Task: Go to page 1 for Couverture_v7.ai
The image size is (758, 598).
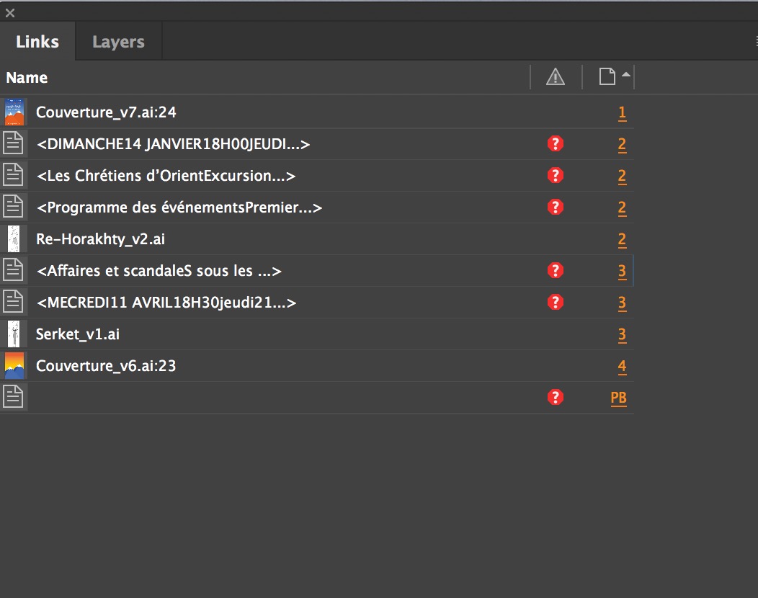Action: pyautogui.click(x=622, y=112)
